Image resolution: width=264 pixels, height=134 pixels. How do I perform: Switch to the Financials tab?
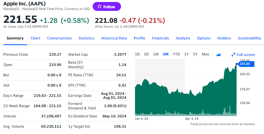160,38
